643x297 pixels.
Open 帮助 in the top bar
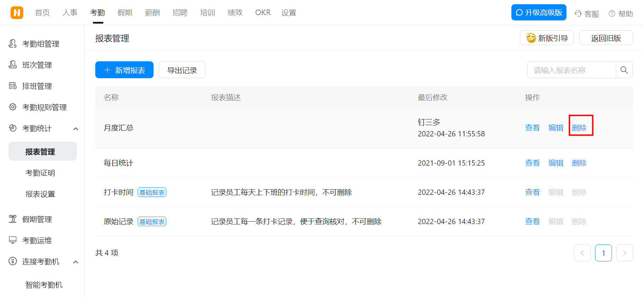click(x=621, y=14)
